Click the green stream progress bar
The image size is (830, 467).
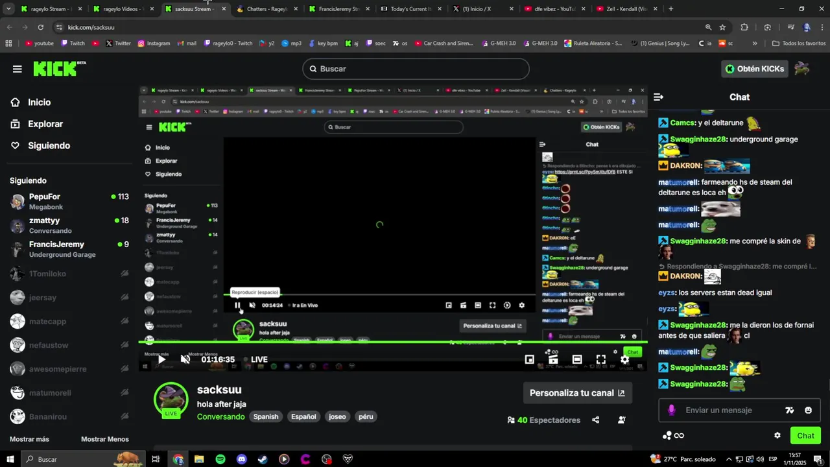pyautogui.click(x=392, y=342)
